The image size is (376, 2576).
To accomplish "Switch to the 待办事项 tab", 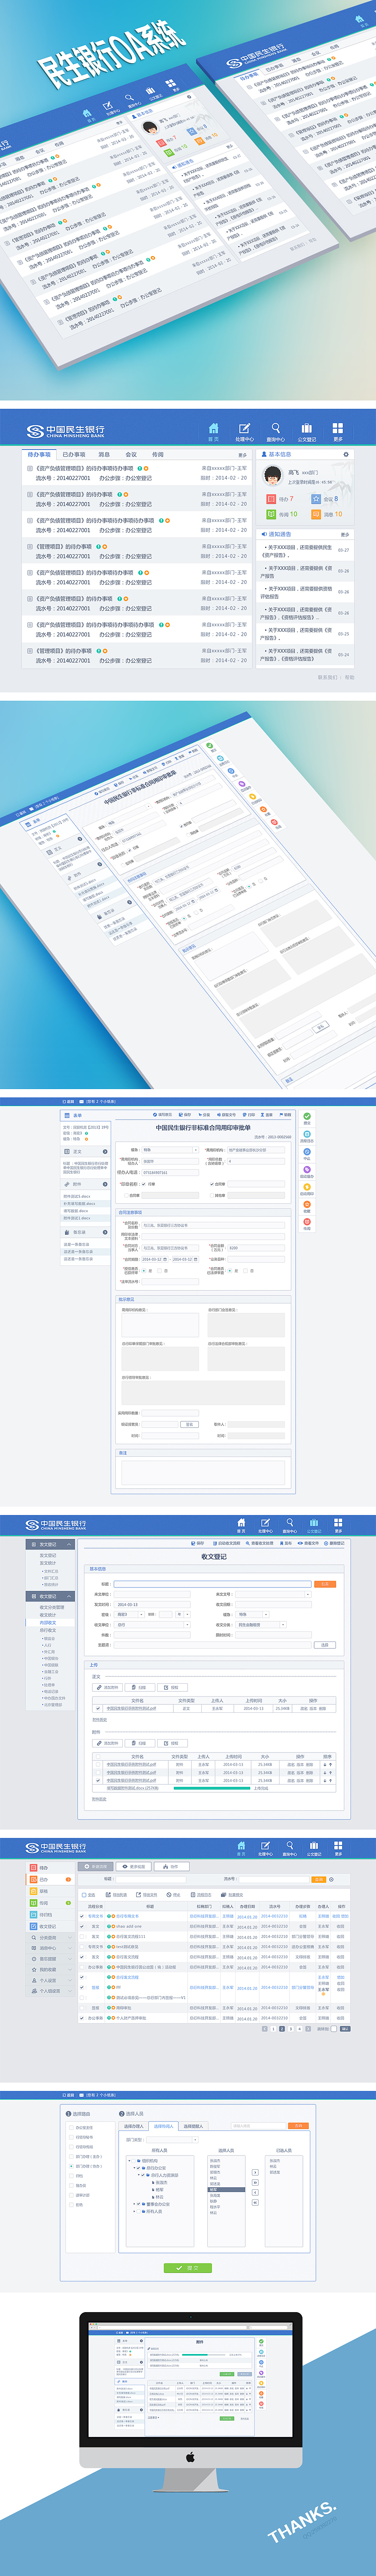I will [39, 454].
